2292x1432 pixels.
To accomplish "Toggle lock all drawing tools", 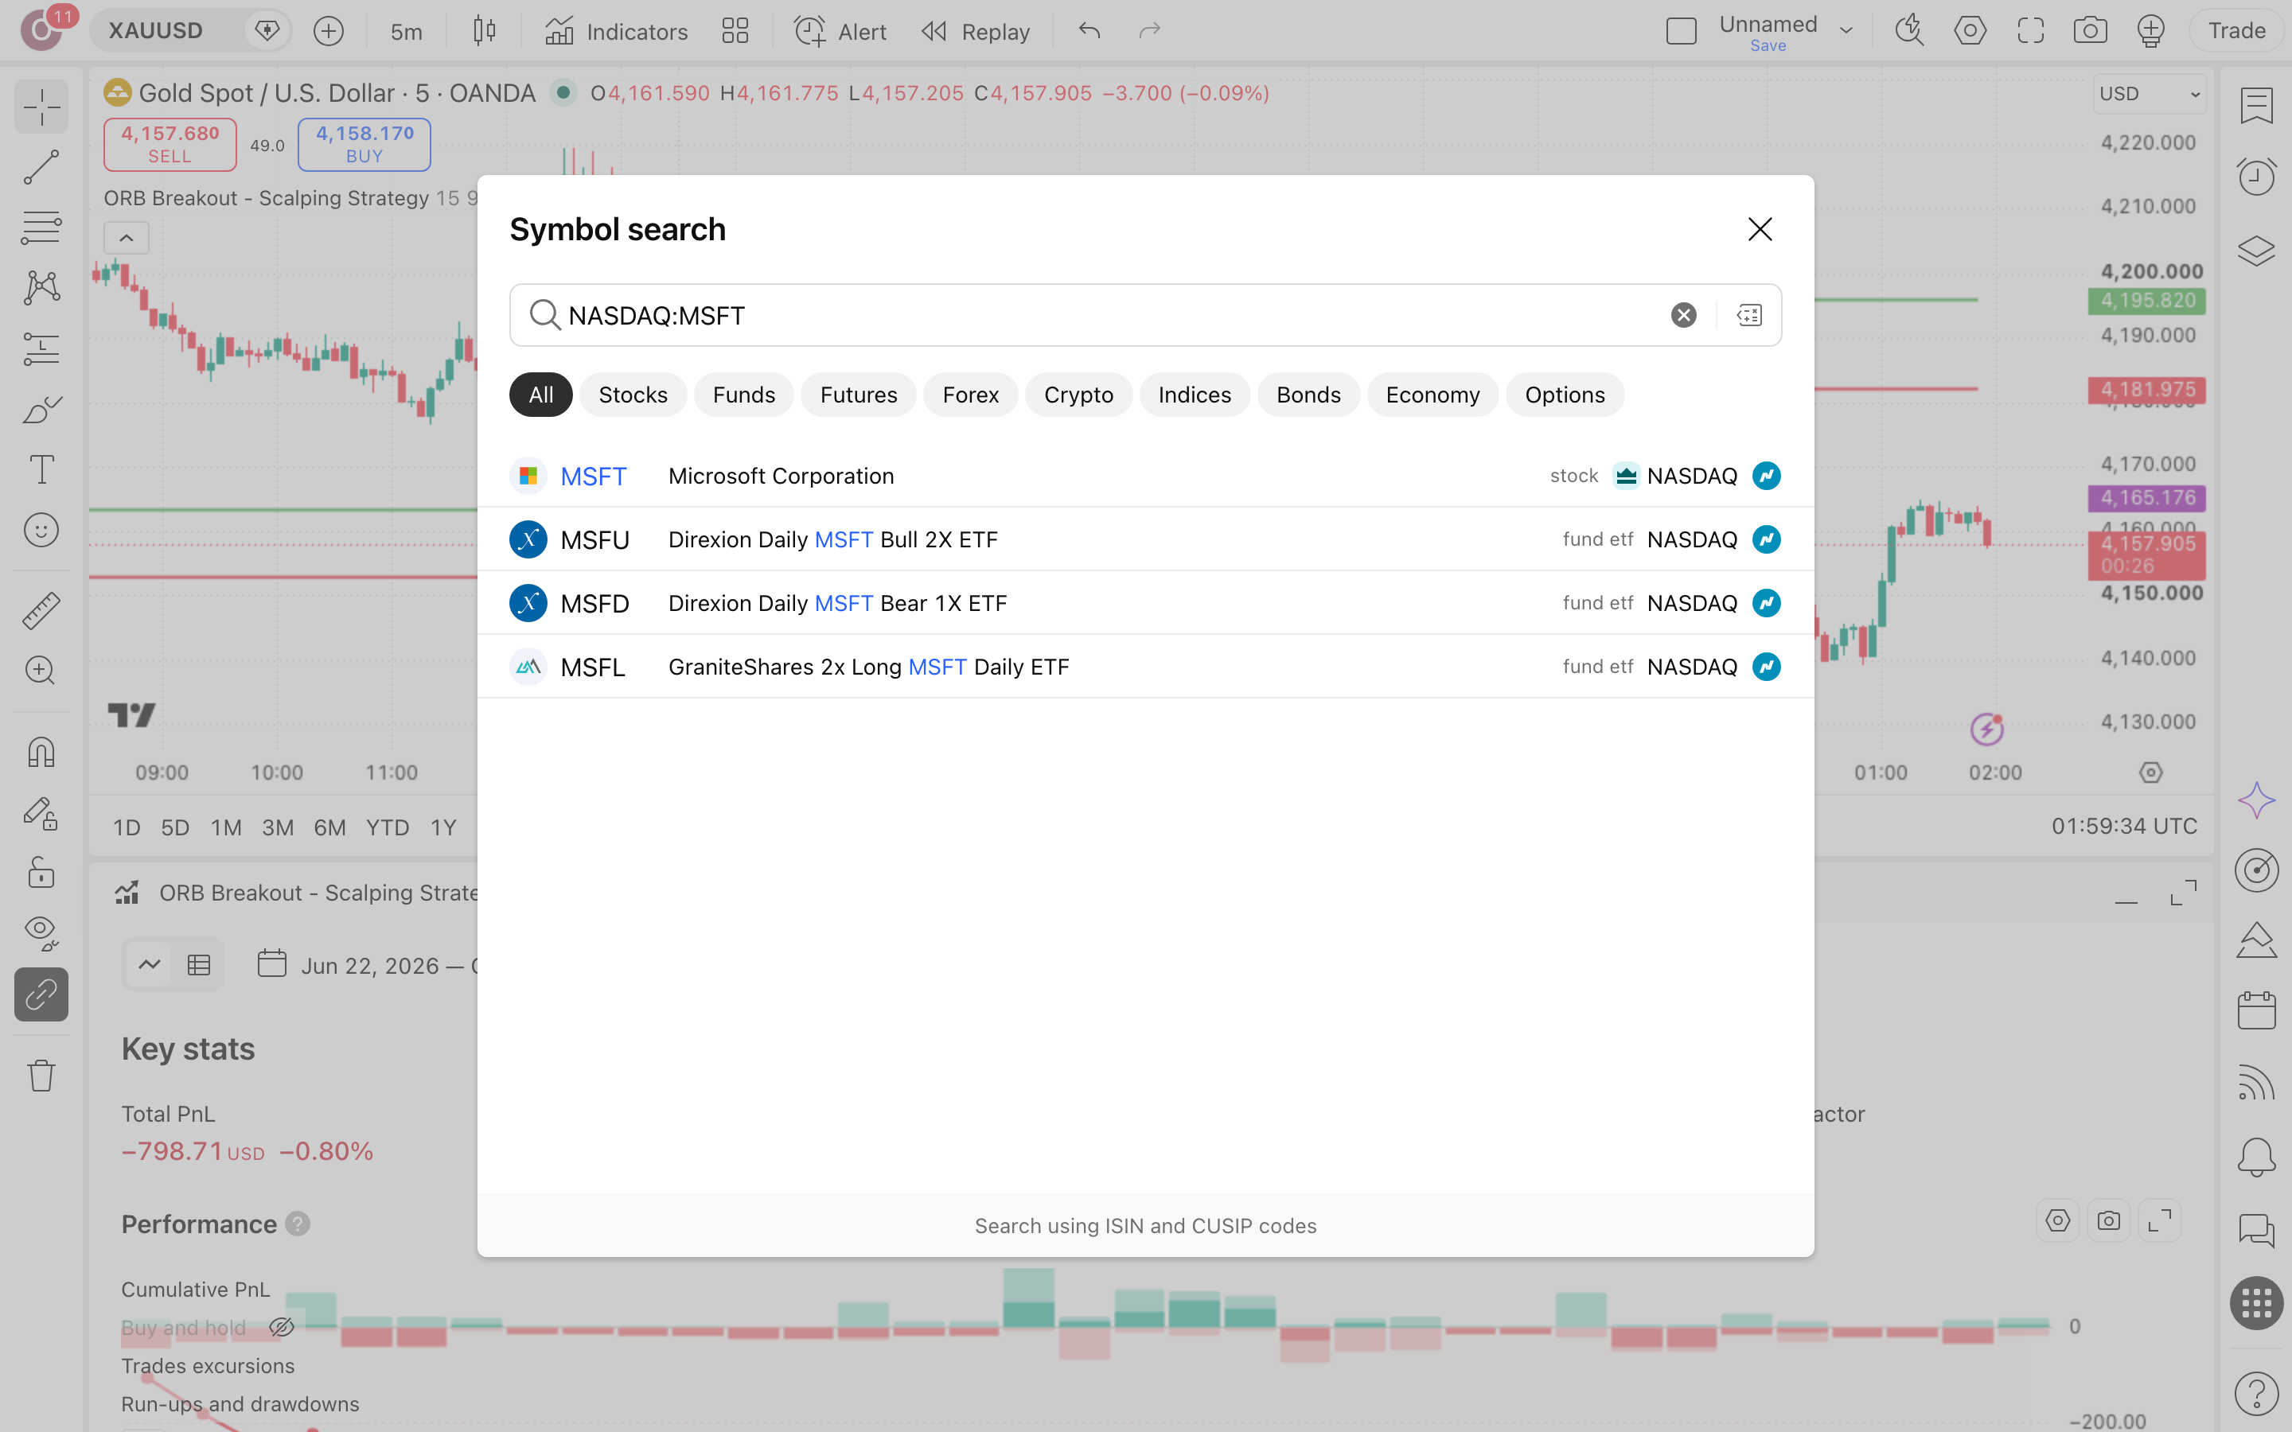I will point(41,872).
